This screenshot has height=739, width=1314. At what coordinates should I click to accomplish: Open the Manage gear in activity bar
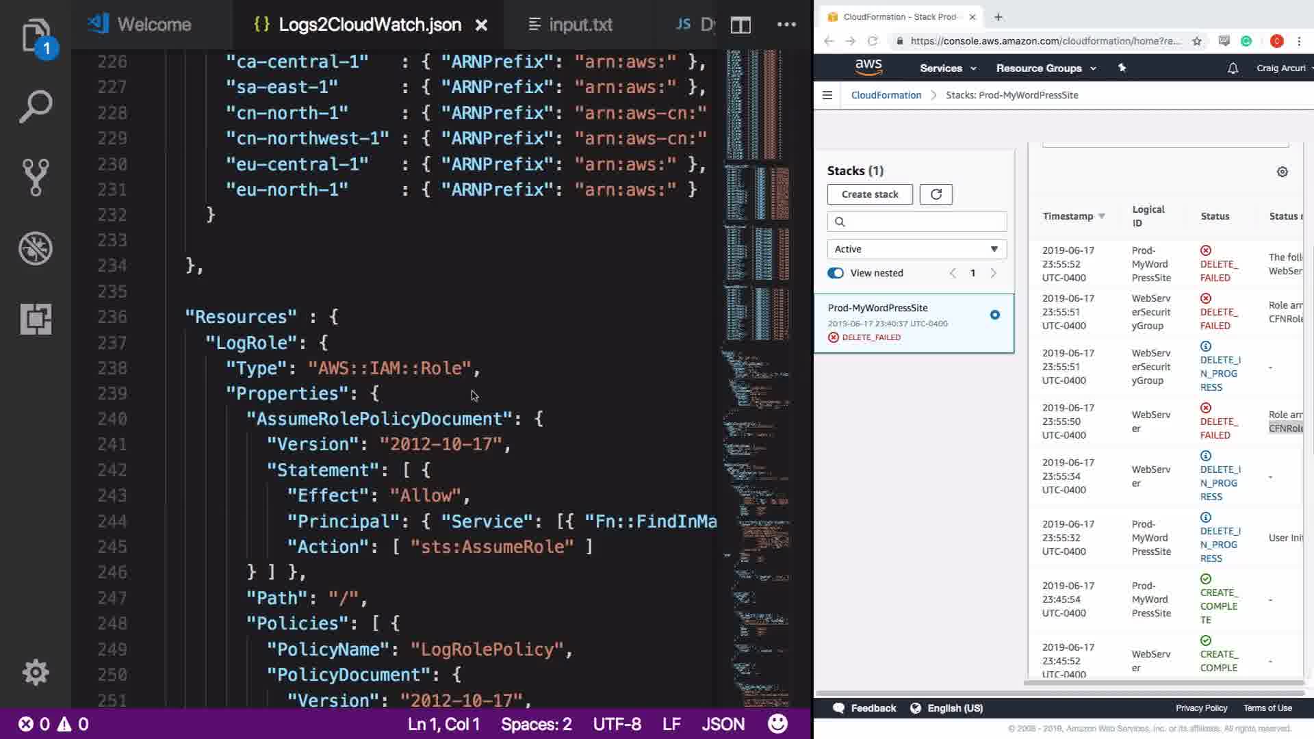tap(36, 673)
